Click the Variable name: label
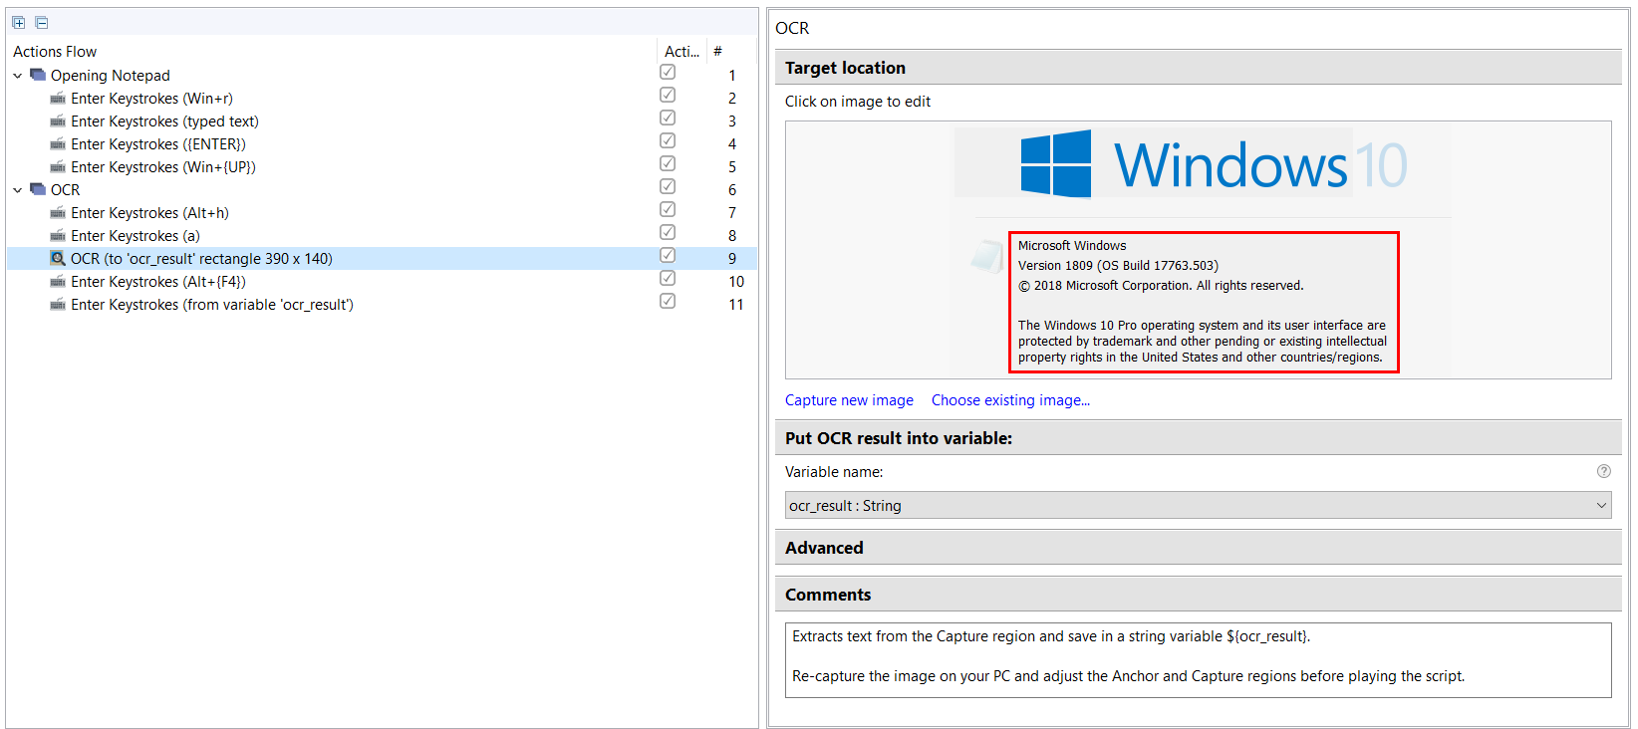 (834, 472)
